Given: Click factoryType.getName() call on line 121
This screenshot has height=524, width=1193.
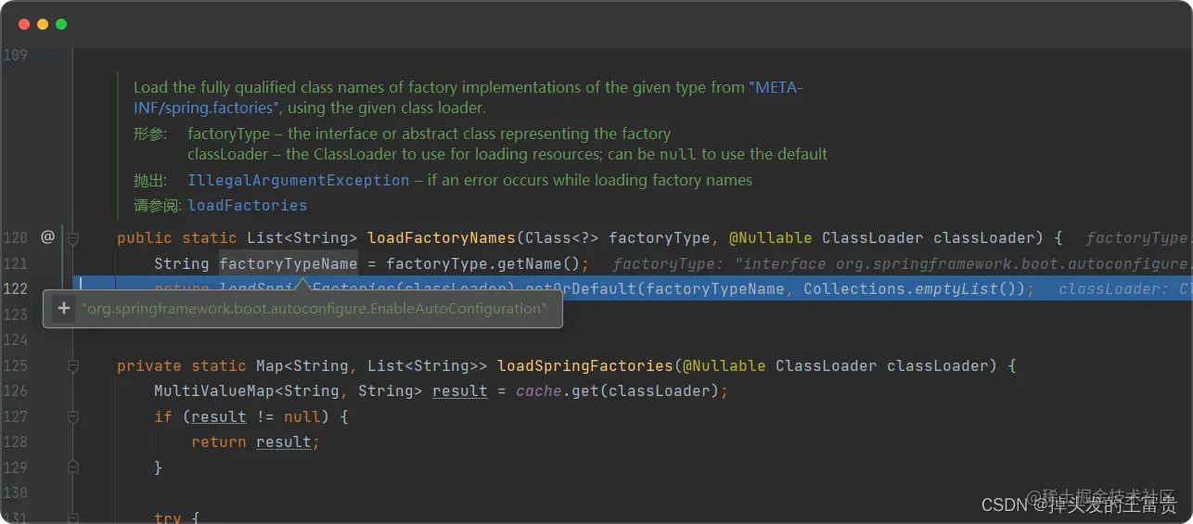Looking at the screenshot, I should coord(483,263).
